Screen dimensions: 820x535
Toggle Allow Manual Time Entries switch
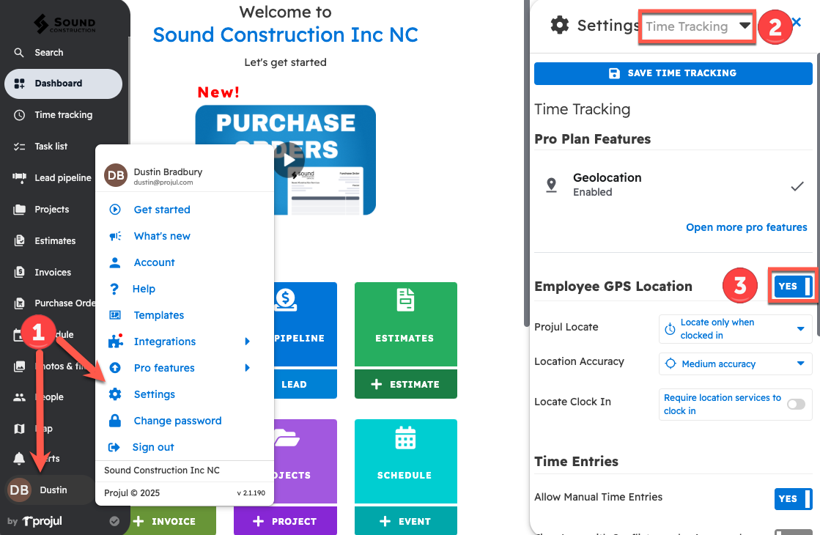[x=793, y=498]
